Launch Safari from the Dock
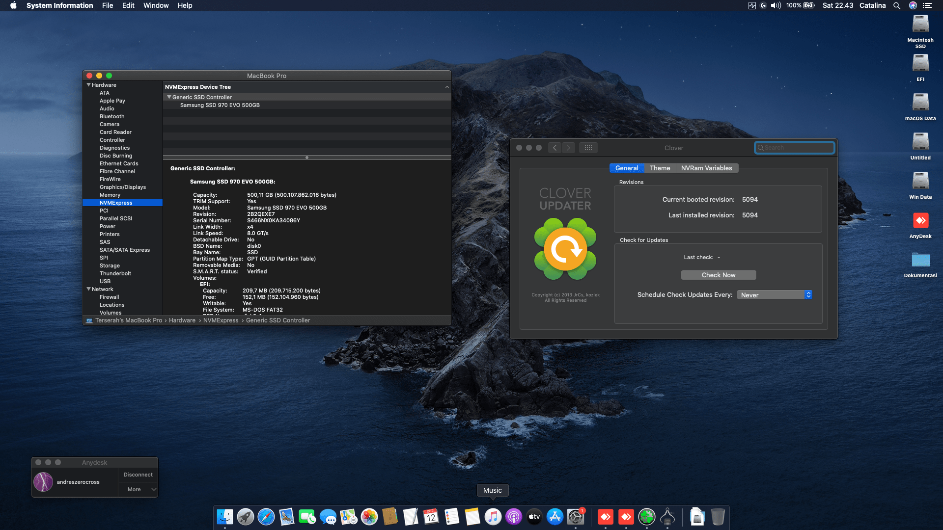Screen dimensions: 943x530 pos(266,517)
